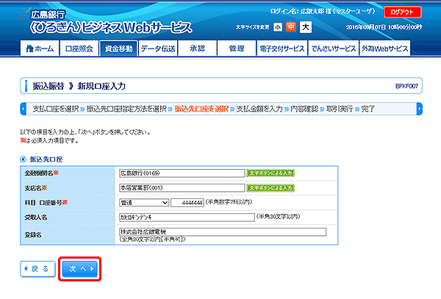Click the 振込先口座 section heading
Image resolution: width=441 pixels, height=299 pixels.
(46, 159)
